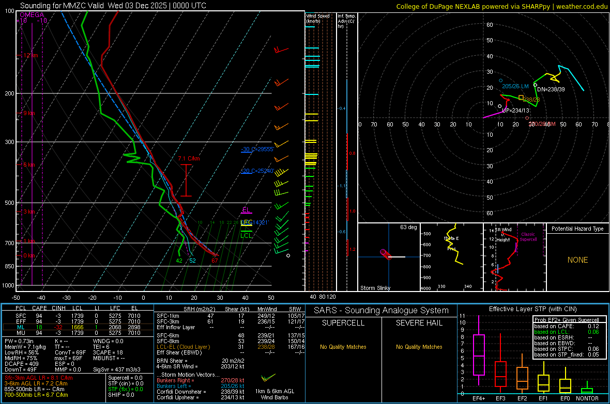Click the Classic Supercell label
The image size is (610, 404).
528,237
